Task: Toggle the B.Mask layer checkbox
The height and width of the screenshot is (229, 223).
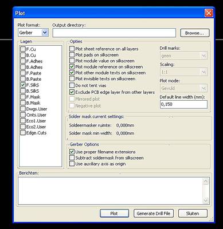Action: point(23,103)
